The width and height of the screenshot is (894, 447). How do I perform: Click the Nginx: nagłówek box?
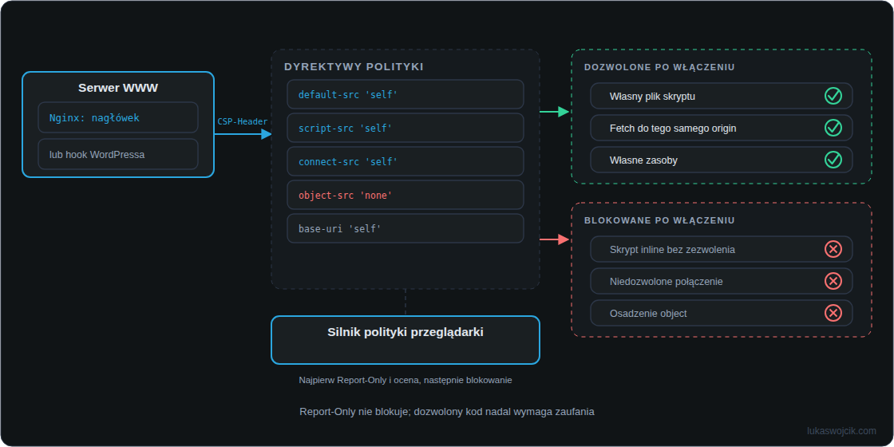click(118, 117)
